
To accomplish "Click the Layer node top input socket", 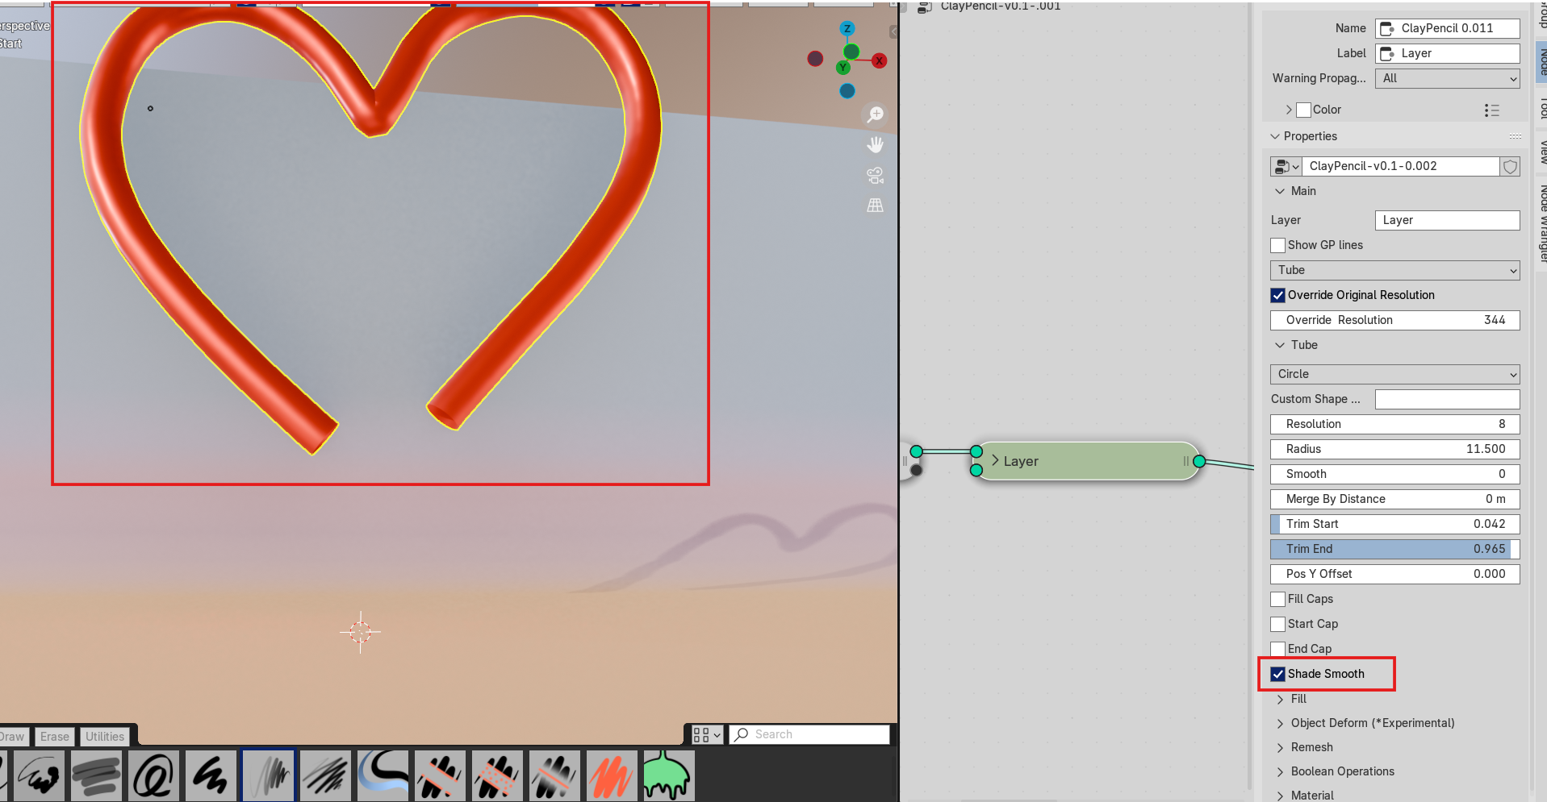I will click(976, 451).
